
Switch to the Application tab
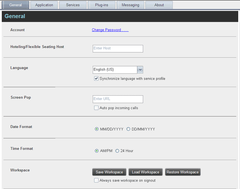point(44,5)
